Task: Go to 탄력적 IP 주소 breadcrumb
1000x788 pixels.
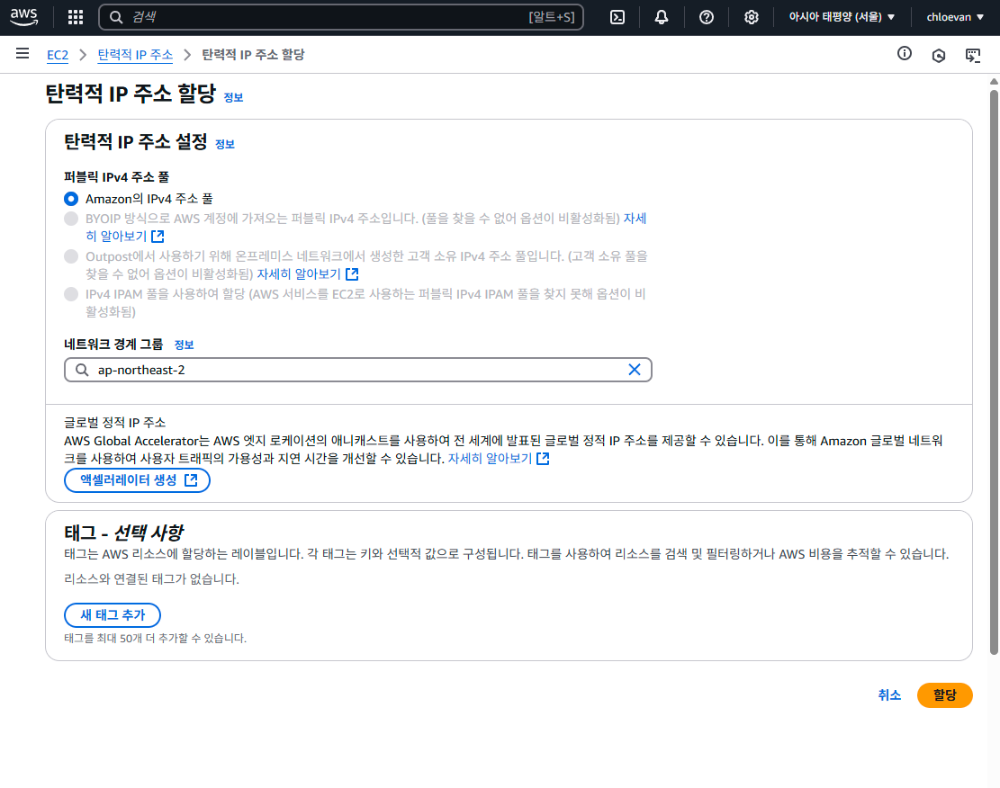Action: 135,55
